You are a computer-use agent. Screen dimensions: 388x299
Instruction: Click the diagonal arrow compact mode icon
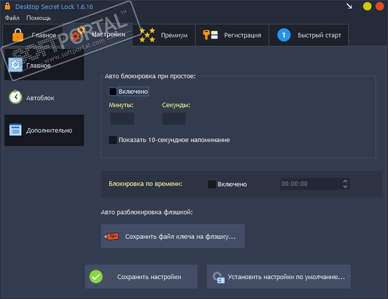(x=349, y=6)
